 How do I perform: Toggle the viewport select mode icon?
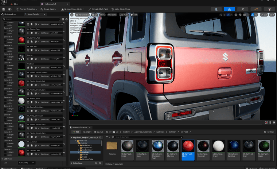point(221,15)
